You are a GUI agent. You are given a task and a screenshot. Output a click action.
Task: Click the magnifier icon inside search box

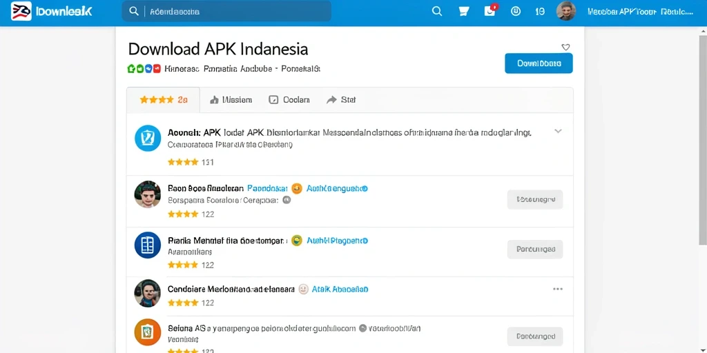point(134,12)
